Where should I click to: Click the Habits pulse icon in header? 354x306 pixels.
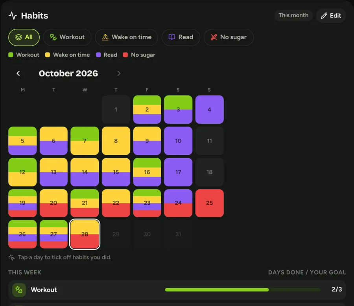click(x=13, y=16)
